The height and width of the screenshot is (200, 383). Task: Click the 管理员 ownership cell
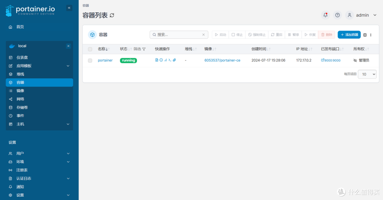361,60
